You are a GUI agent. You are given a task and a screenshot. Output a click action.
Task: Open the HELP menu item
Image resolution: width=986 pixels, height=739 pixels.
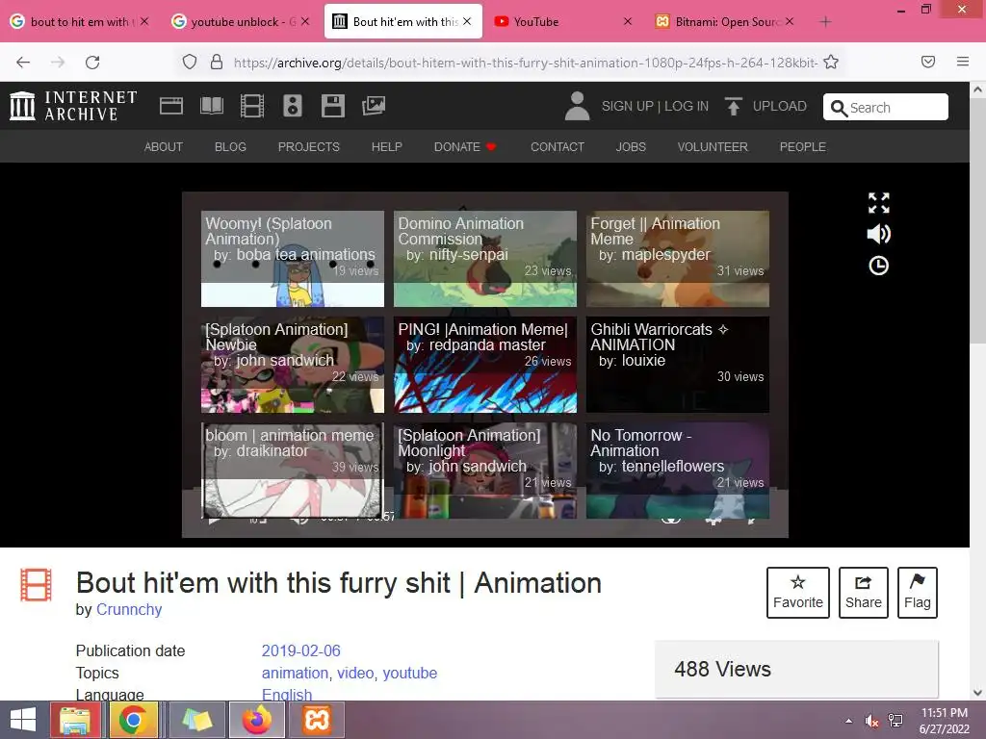(x=387, y=146)
